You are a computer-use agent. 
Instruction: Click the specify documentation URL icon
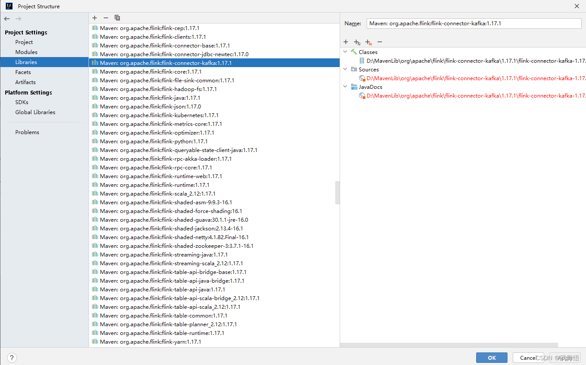[x=357, y=42]
